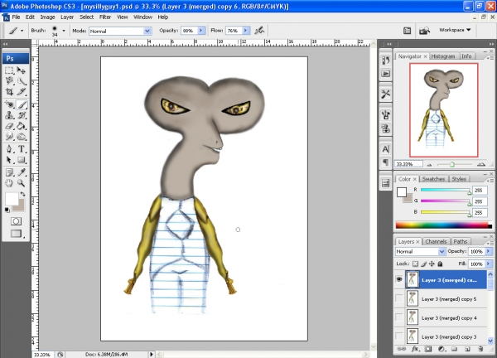Delete layer using trash icon
Image resolution: width=497 pixels, height=358 pixels.
480,349
